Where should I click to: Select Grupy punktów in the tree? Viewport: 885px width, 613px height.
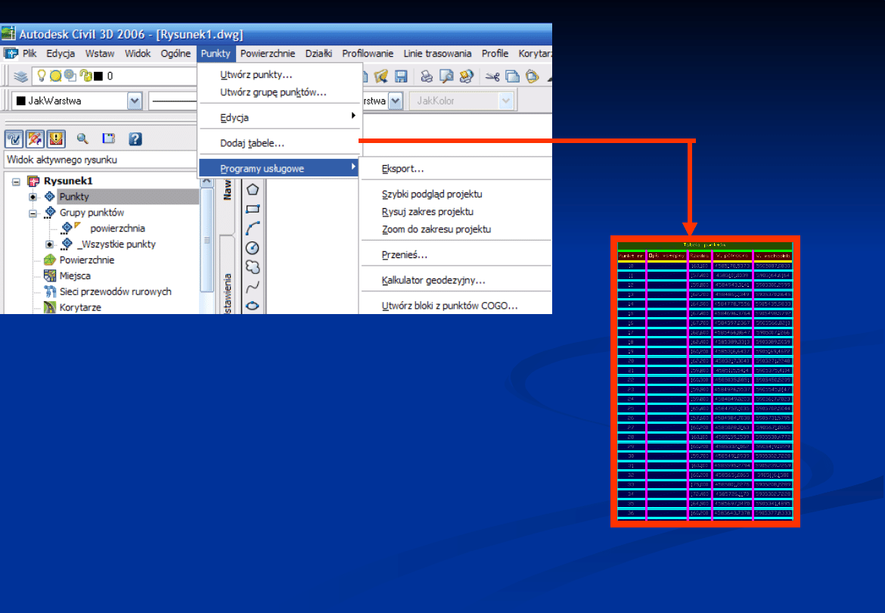click(x=92, y=213)
